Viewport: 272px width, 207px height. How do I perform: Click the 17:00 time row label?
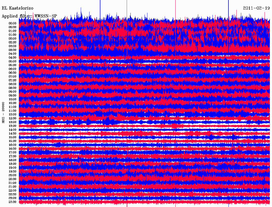(12, 153)
